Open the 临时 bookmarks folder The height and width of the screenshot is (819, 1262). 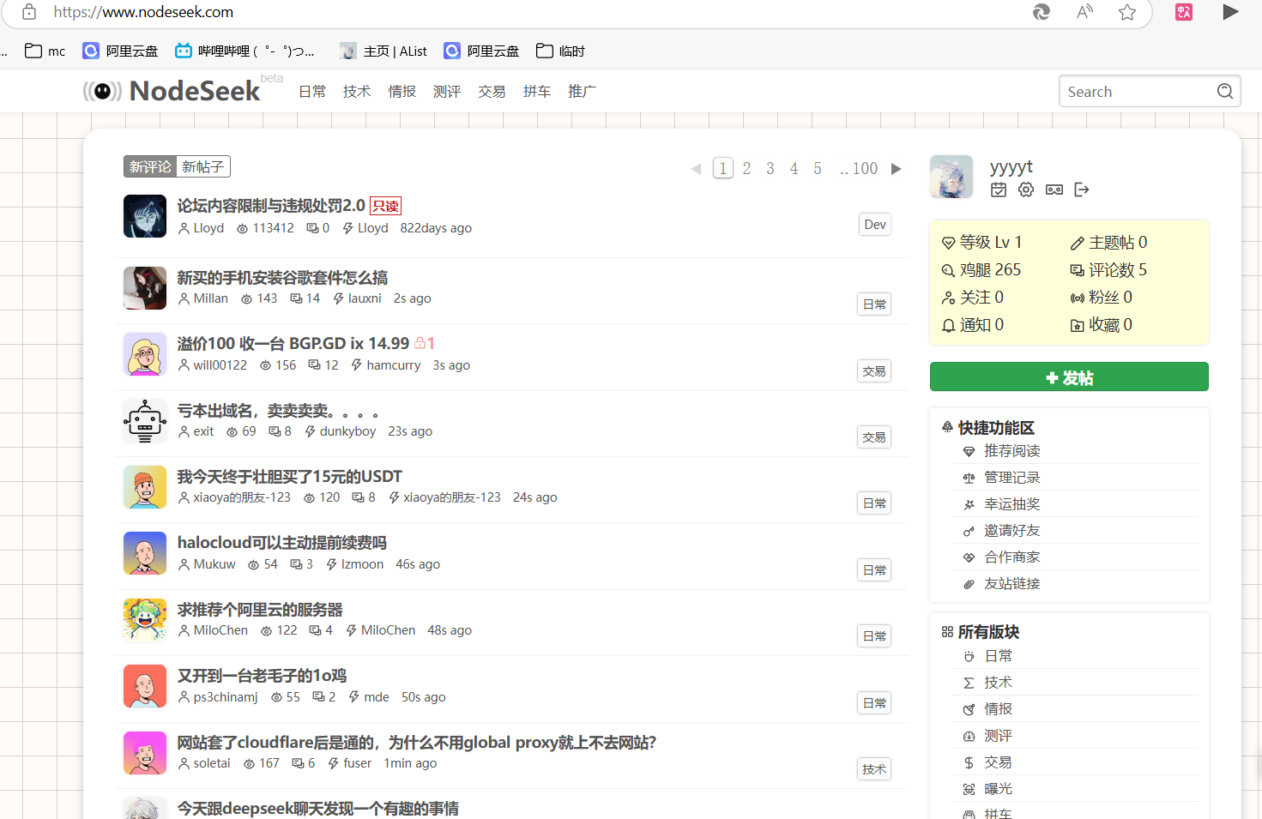coord(560,51)
